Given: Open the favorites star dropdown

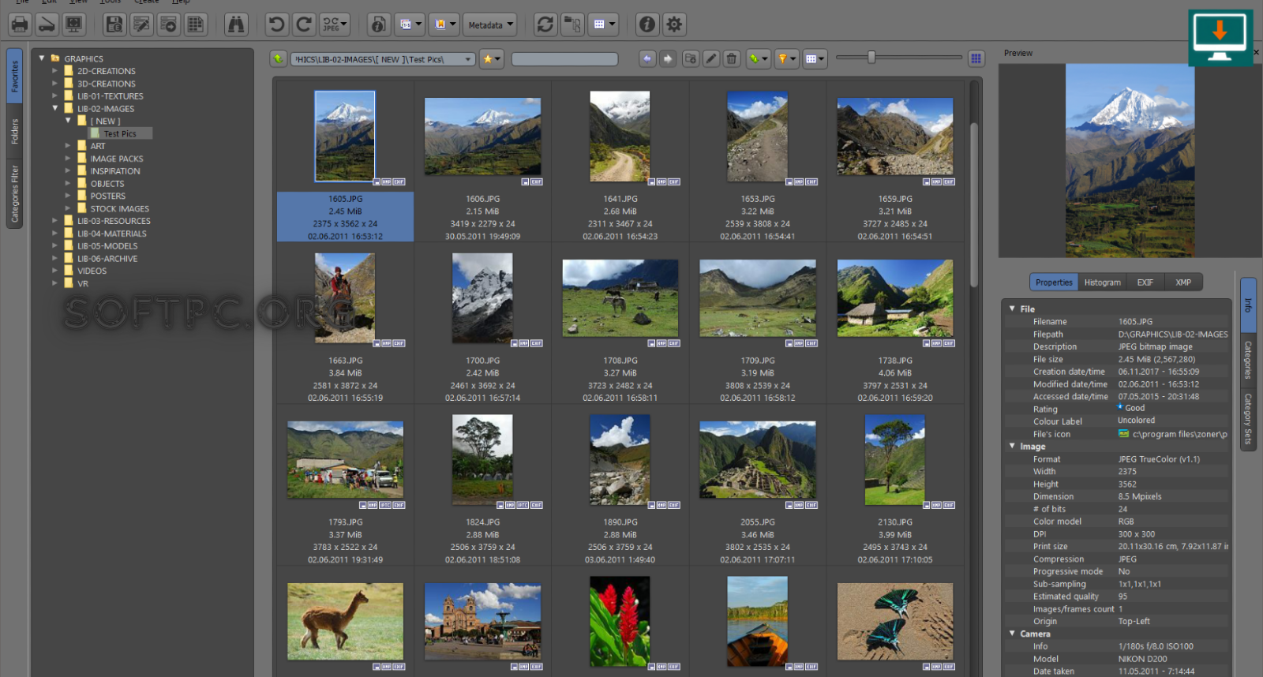Looking at the screenshot, I should [x=492, y=59].
